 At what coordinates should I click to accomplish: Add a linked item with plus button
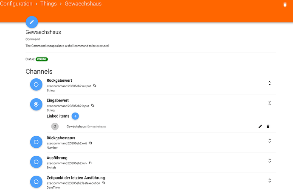click(75, 116)
